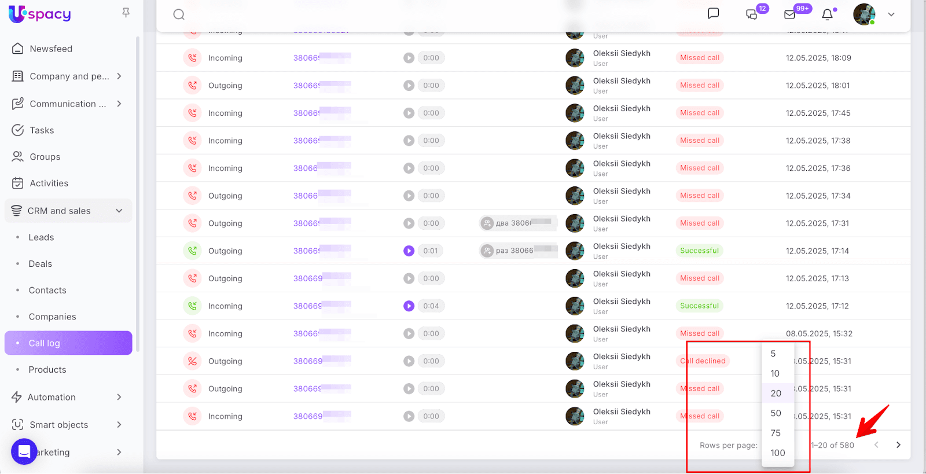Expand the Automation section chevron
Image resolution: width=926 pixels, height=474 pixels.
(x=119, y=397)
